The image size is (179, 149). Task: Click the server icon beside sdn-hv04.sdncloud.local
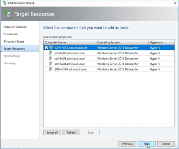pos(51,64)
